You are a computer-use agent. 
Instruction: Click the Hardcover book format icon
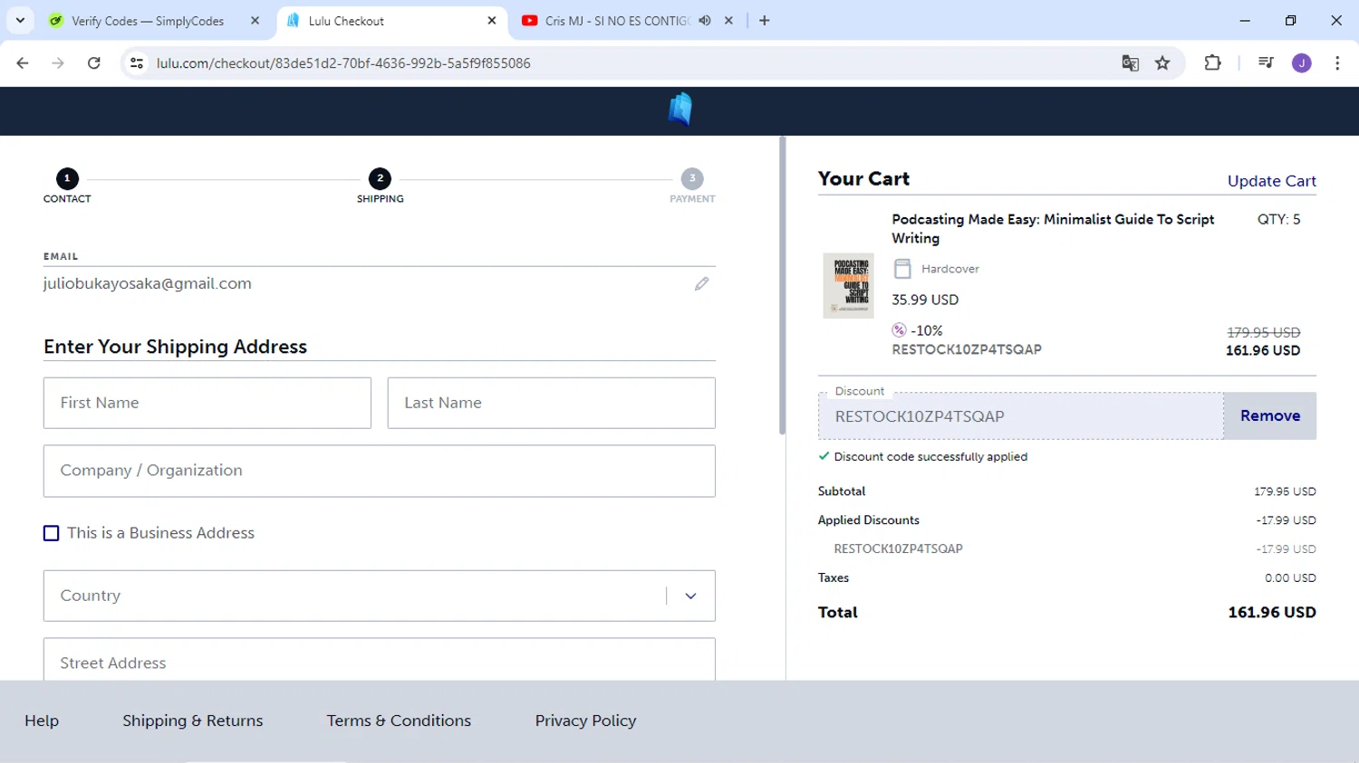[902, 269]
